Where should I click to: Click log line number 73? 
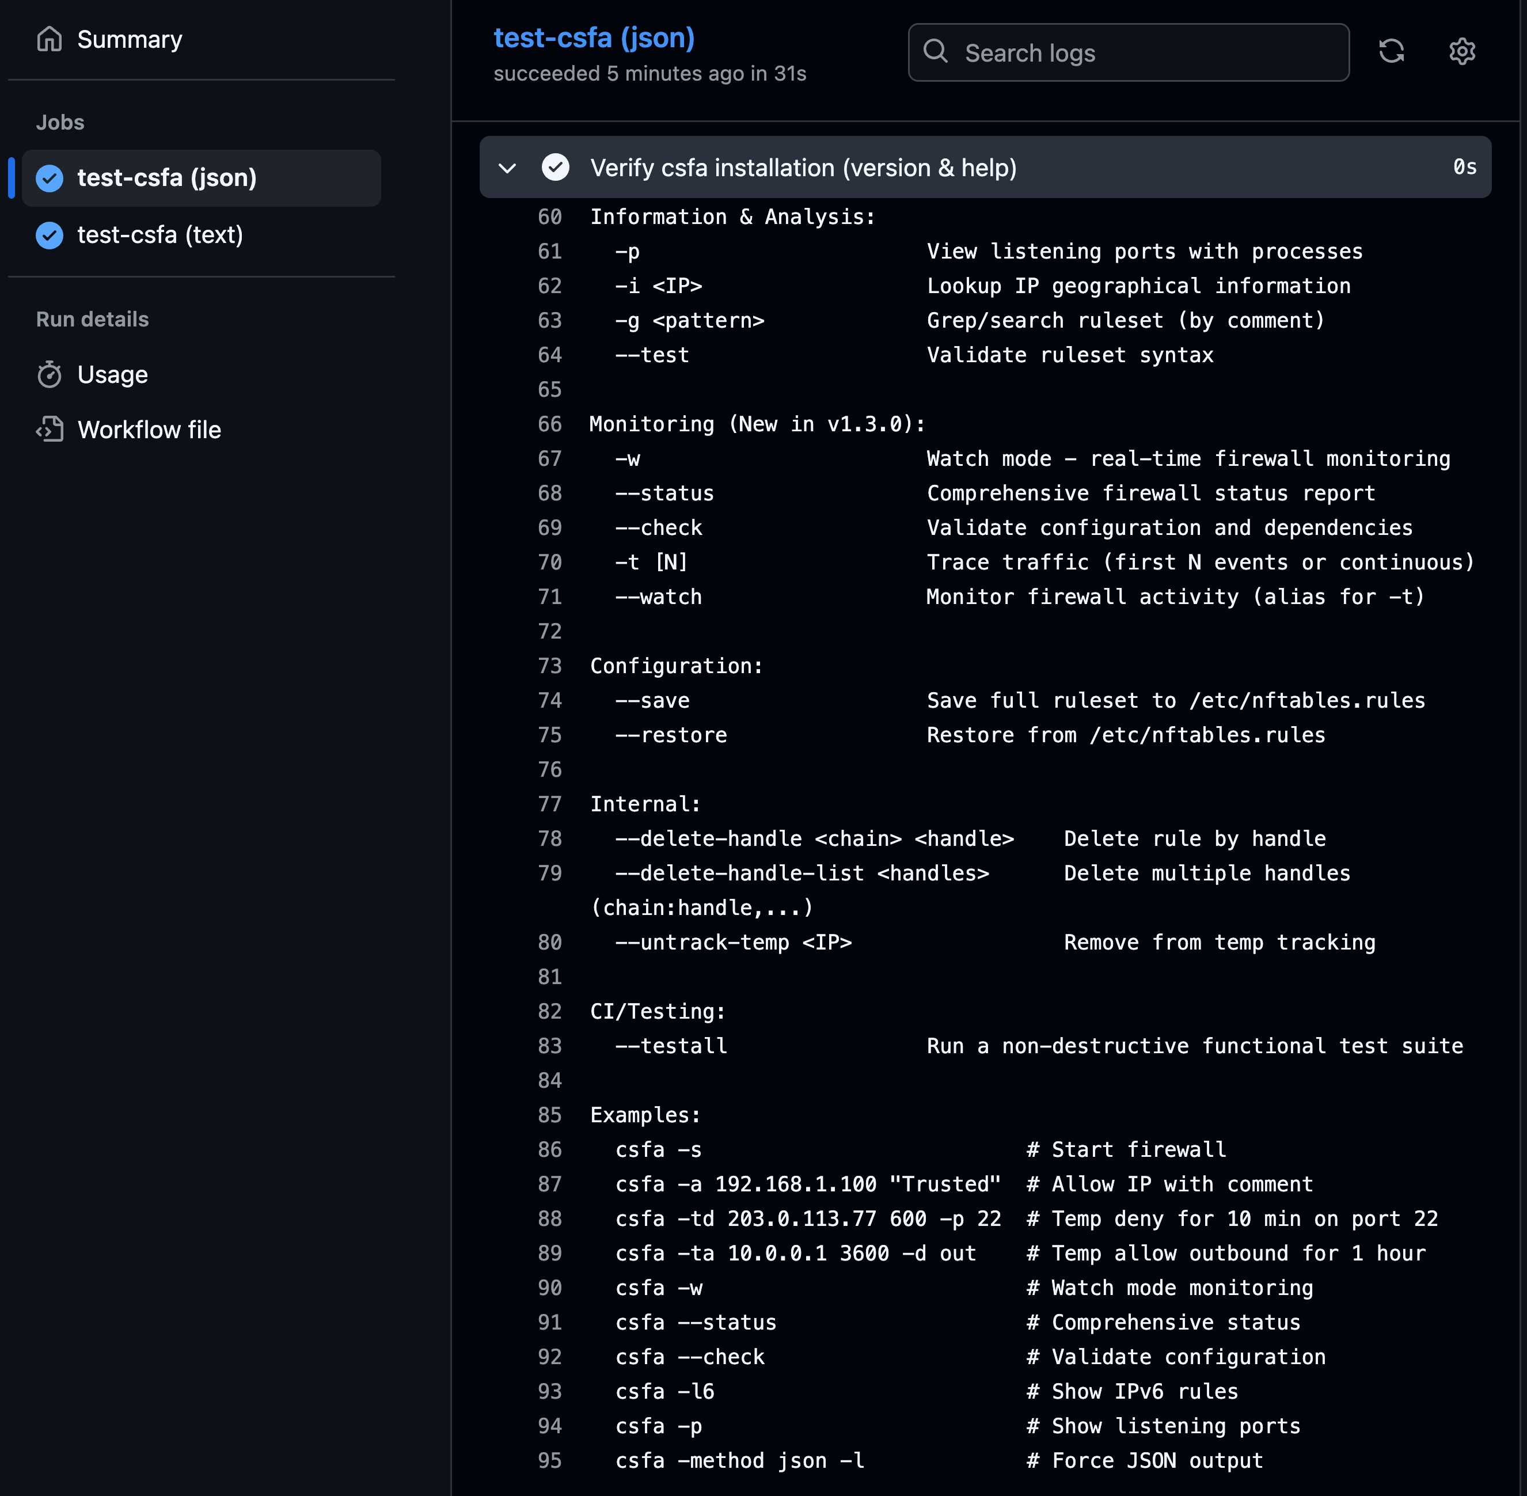(549, 666)
